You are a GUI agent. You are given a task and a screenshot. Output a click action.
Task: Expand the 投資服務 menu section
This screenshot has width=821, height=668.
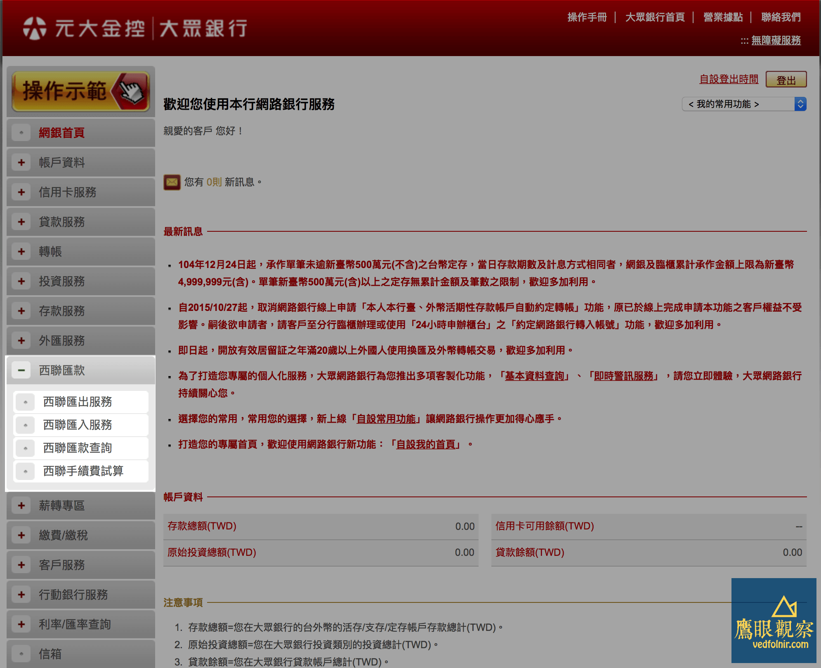81,281
